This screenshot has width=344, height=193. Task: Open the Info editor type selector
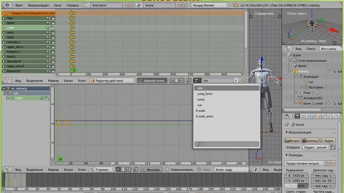pos(8,5)
